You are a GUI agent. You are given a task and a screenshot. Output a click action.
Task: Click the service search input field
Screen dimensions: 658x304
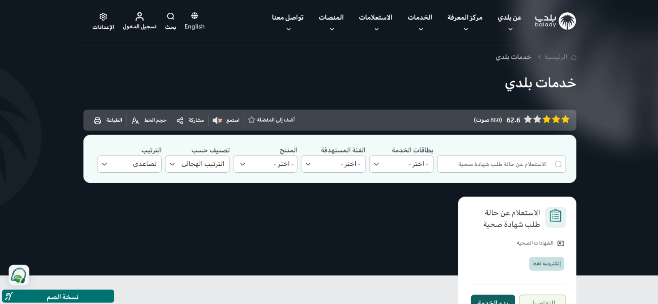(501, 164)
